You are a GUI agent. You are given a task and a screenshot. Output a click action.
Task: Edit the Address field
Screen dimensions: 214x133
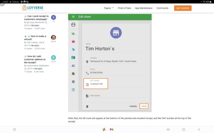pyautogui.click(x=118, y=61)
